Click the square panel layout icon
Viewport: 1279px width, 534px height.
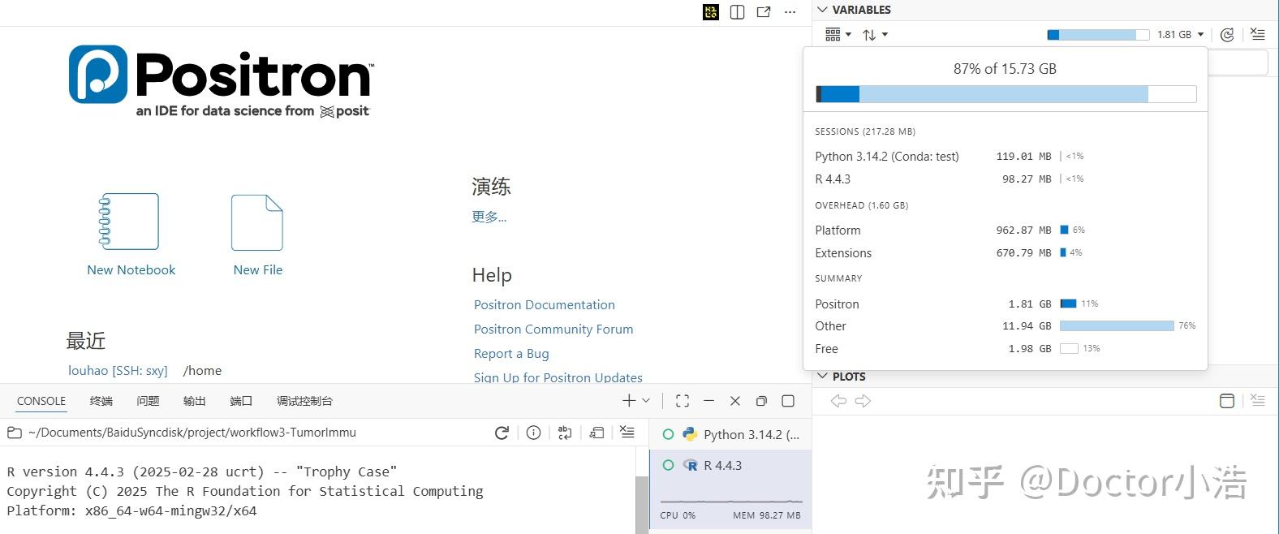click(788, 401)
